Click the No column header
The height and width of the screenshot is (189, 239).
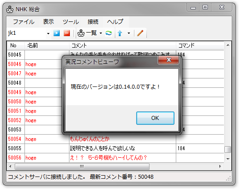coord(16,45)
